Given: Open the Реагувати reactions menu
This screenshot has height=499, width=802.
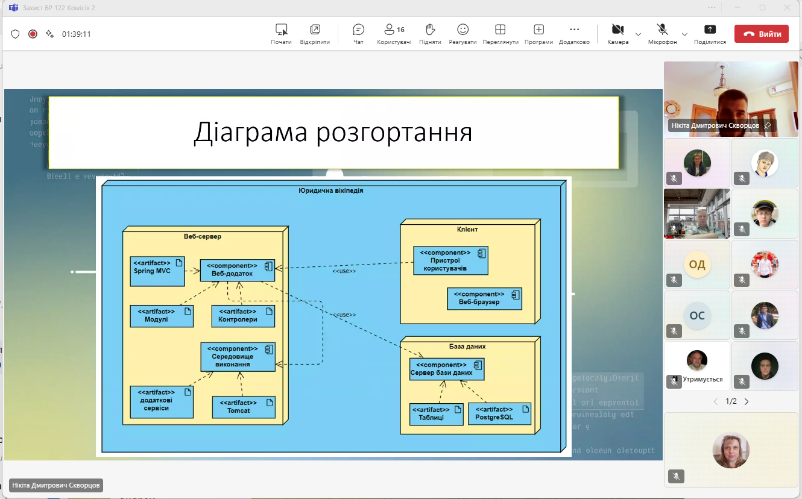Looking at the screenshot, I should click(463, 34).
